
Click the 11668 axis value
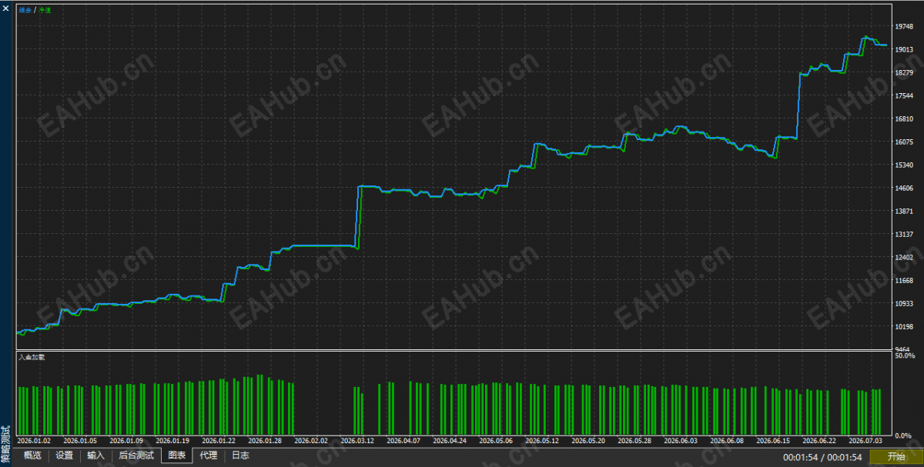point(904,280)
